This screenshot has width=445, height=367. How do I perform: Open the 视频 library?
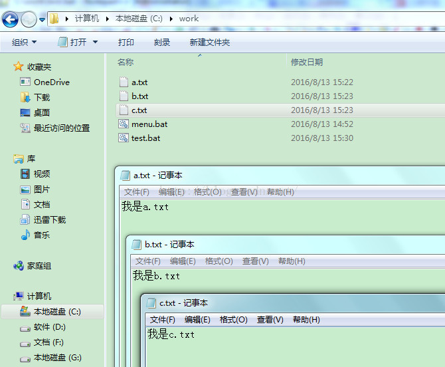coord(35,174)
